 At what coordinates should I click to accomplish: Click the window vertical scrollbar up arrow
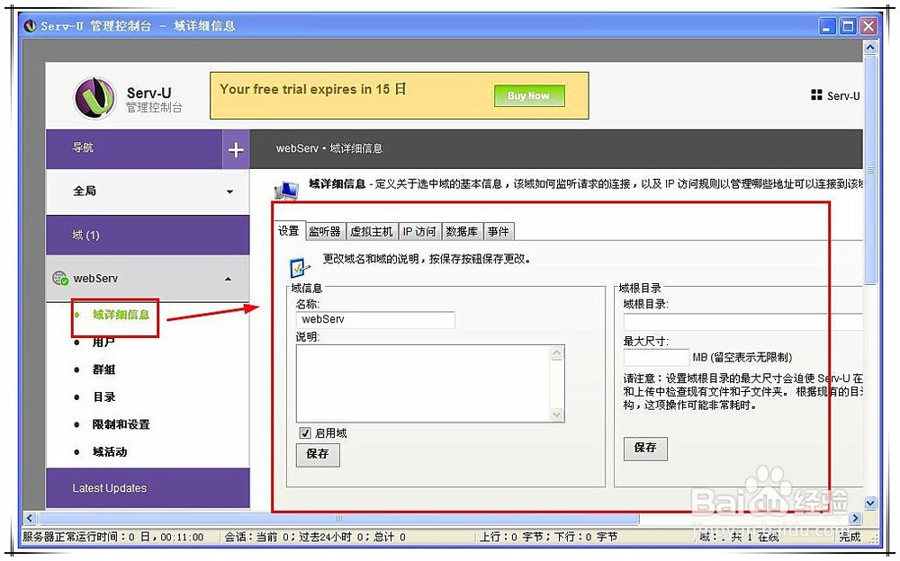click(870, 48)
